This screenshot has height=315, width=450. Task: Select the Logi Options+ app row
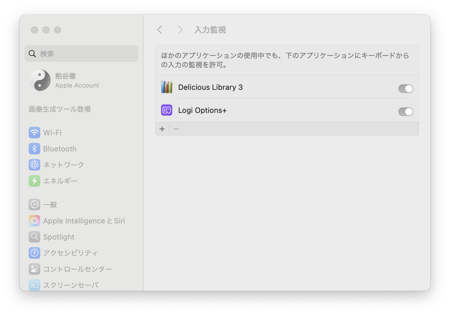[259, 110]
